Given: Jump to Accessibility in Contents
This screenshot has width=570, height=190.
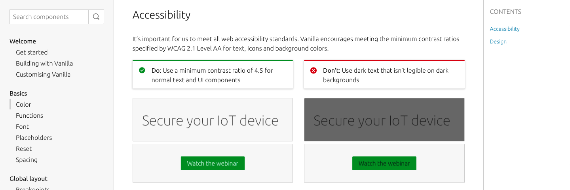Looking at the screenshot, I should (505, 29).
